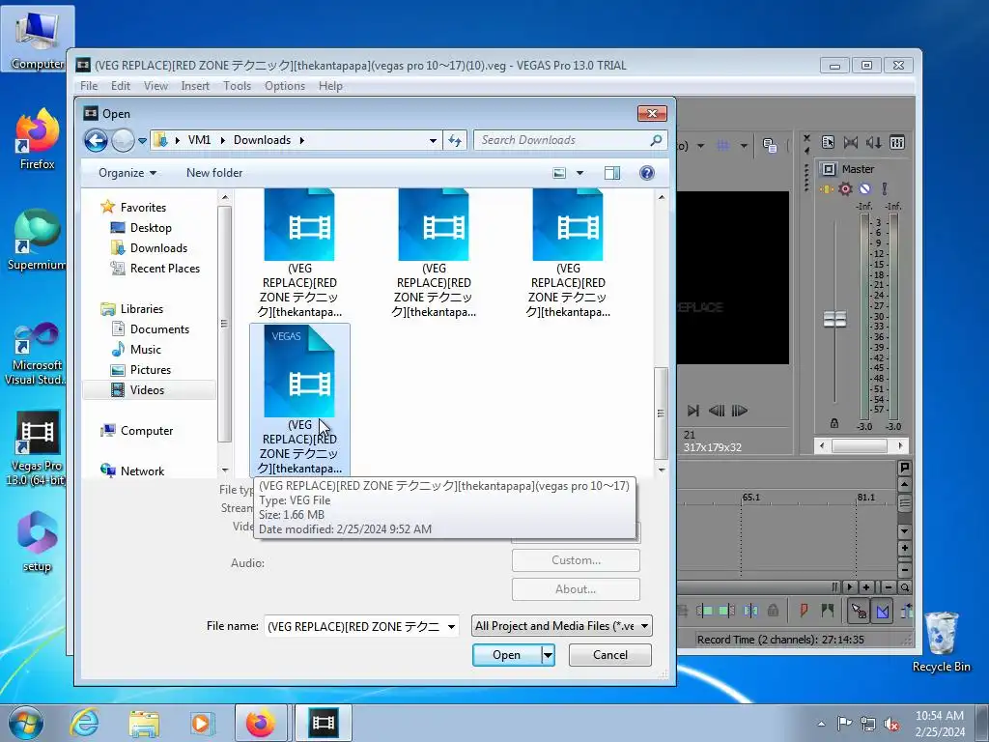Open the File menu in VEGAS Pro
The image size is (989, 742).
point(89,86)
